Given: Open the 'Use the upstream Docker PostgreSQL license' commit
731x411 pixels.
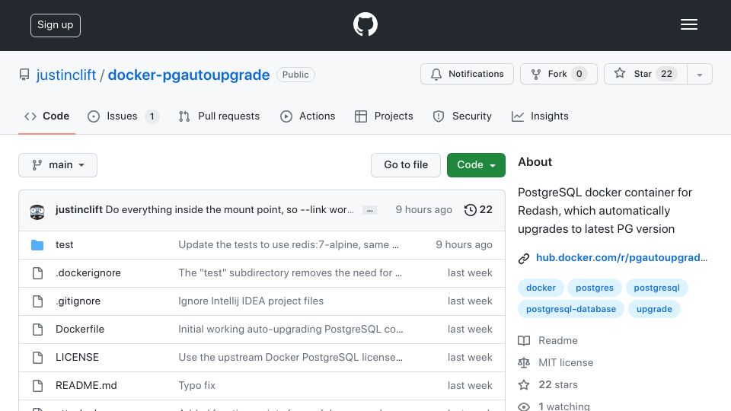Looking at the screenshot, I should coord(290,357).
